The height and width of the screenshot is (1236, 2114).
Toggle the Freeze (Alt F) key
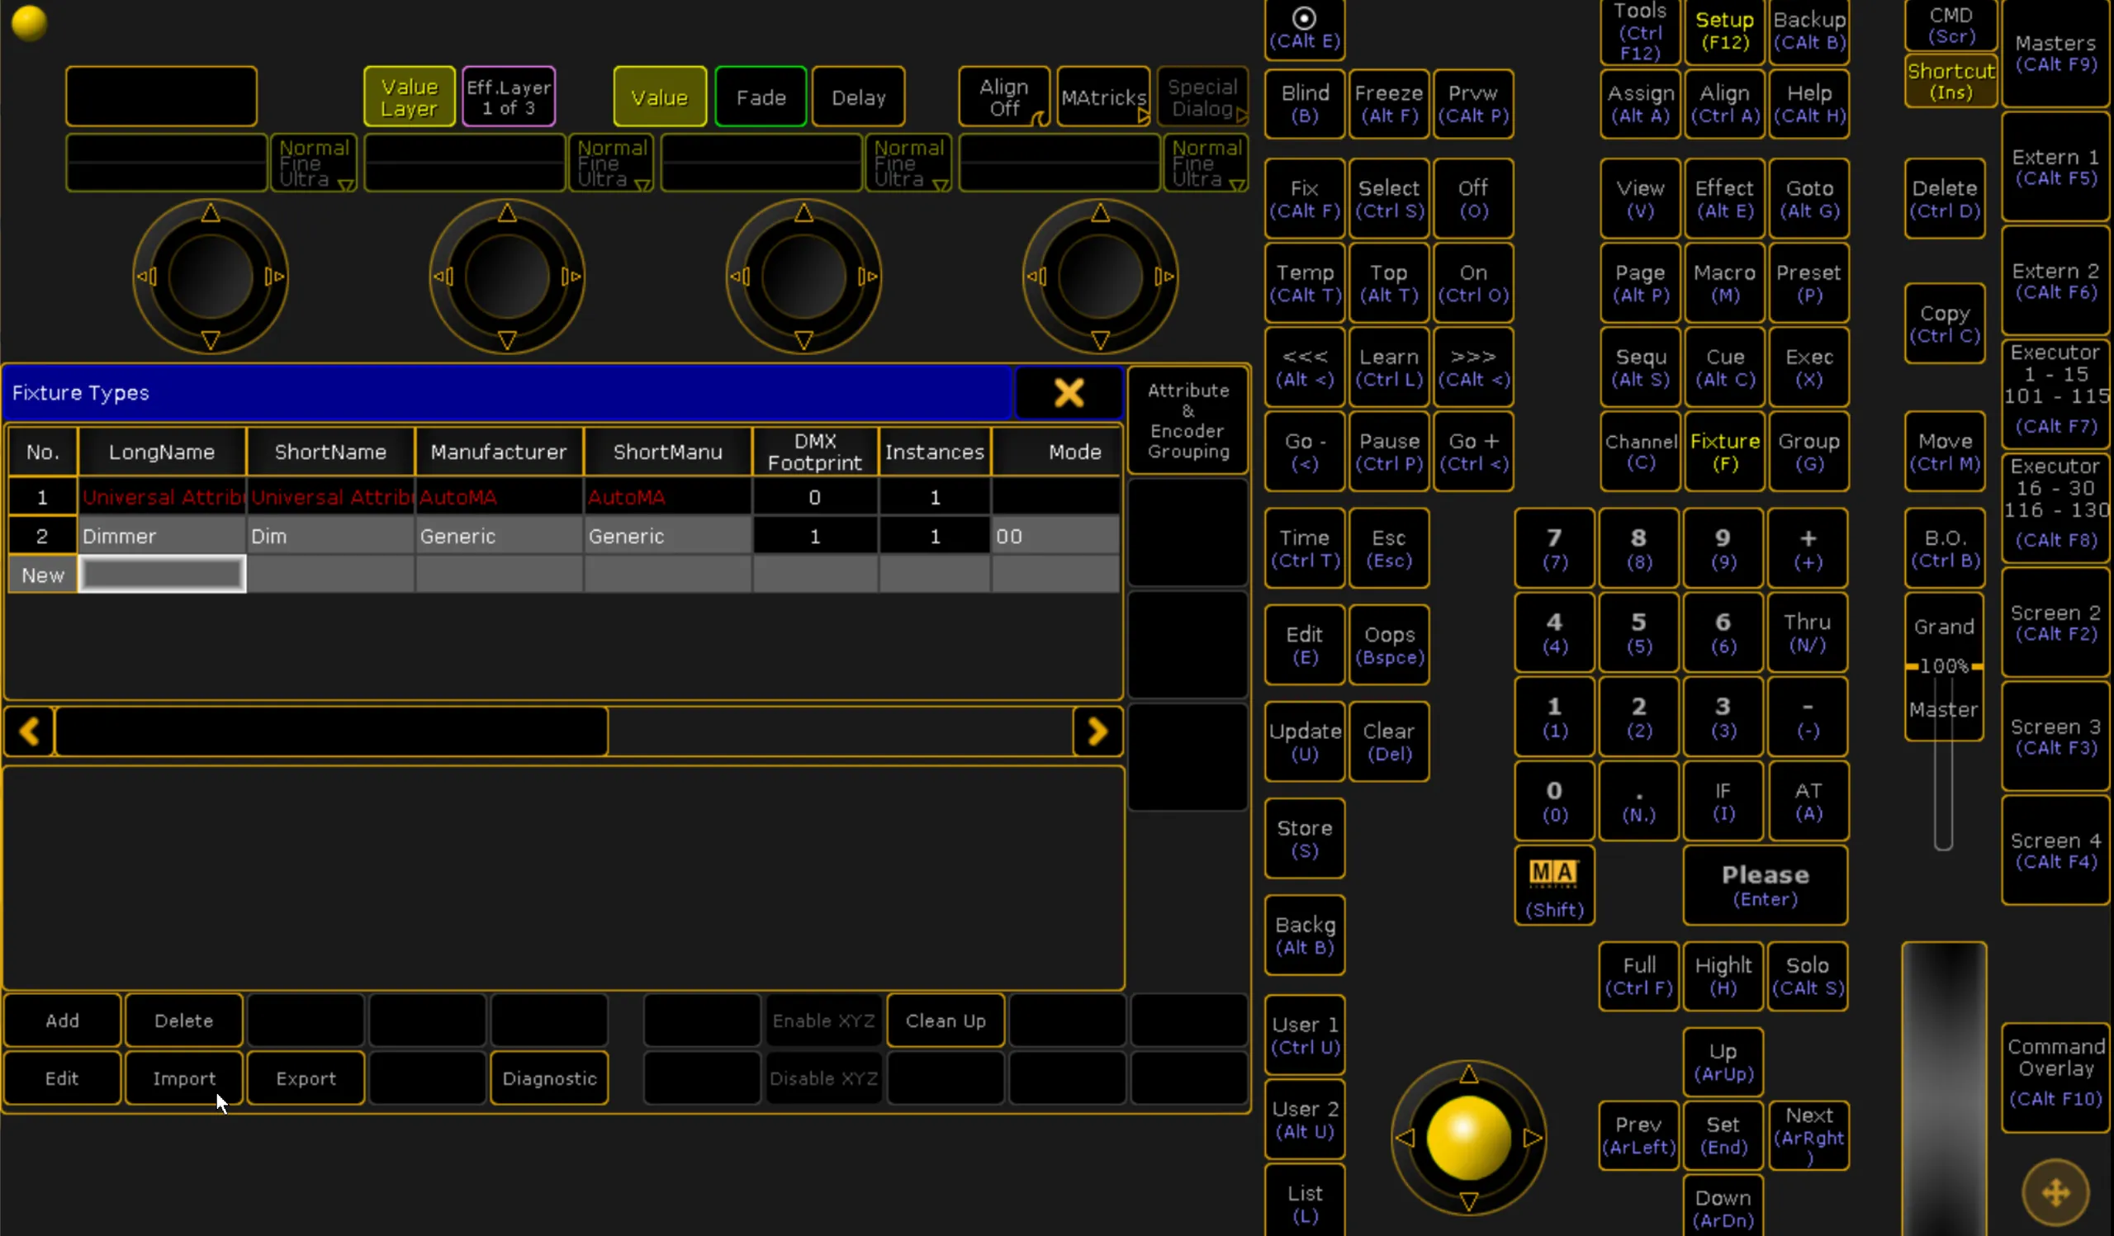[1389, 104]
